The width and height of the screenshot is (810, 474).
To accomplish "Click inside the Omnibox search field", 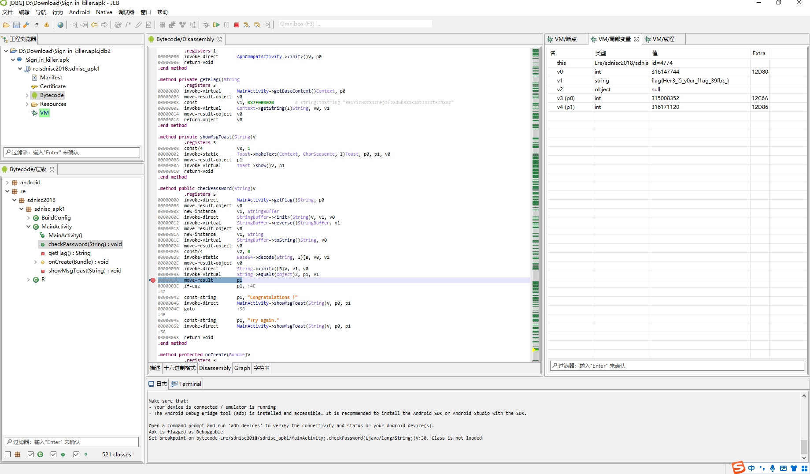I will click(355, 23).
